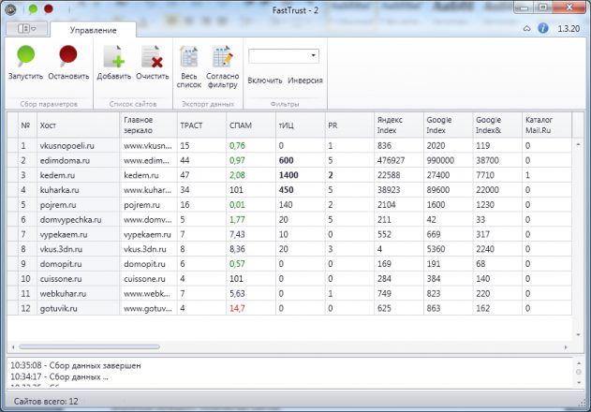Select host gotuvik.ru cell
Screen dimensions: 591x412
[x=78, y=308]
